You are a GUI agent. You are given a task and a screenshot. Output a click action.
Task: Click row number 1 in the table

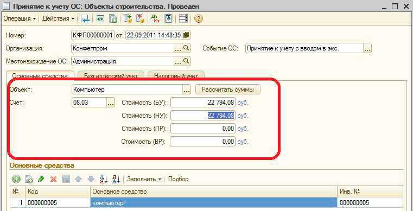click(17, 203)
